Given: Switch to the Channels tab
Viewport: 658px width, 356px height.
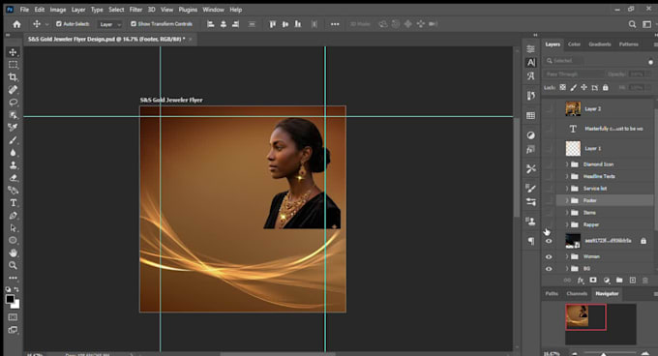Looking at the screenshot, I should (x=577, y=293).
